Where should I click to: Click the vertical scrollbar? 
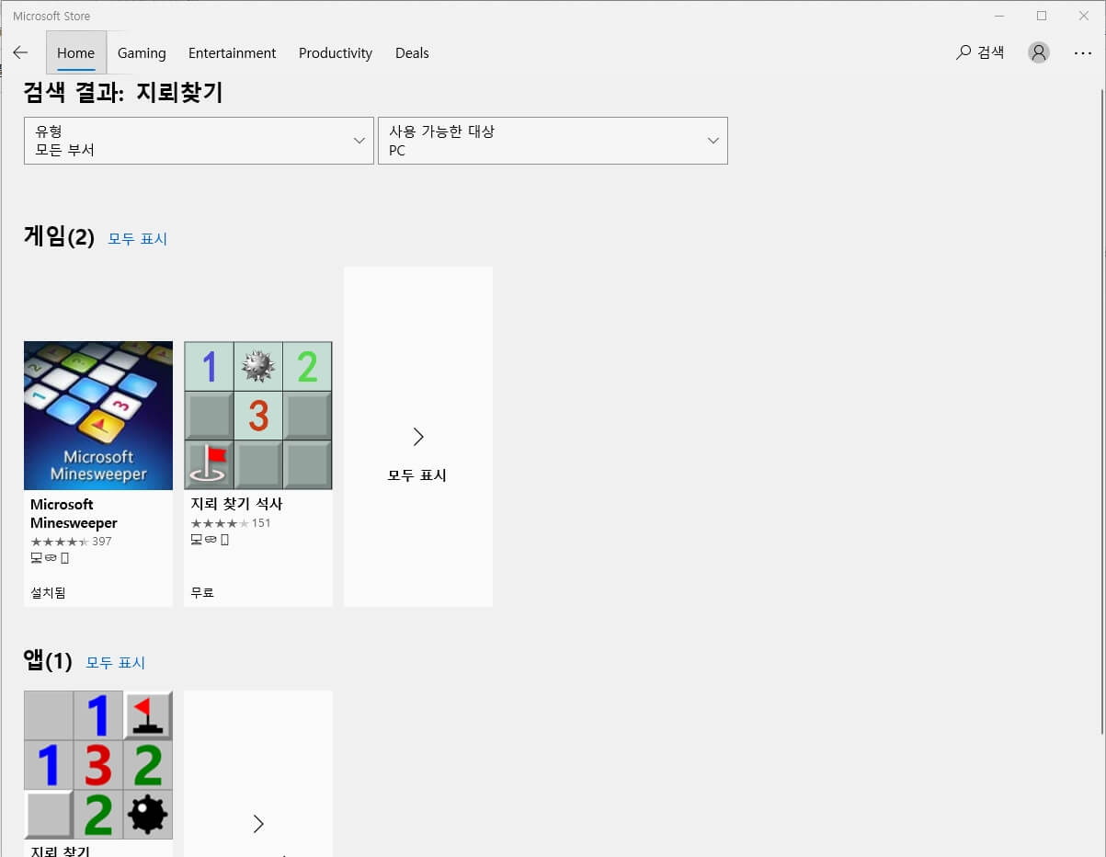click(x=1101, y=414)
